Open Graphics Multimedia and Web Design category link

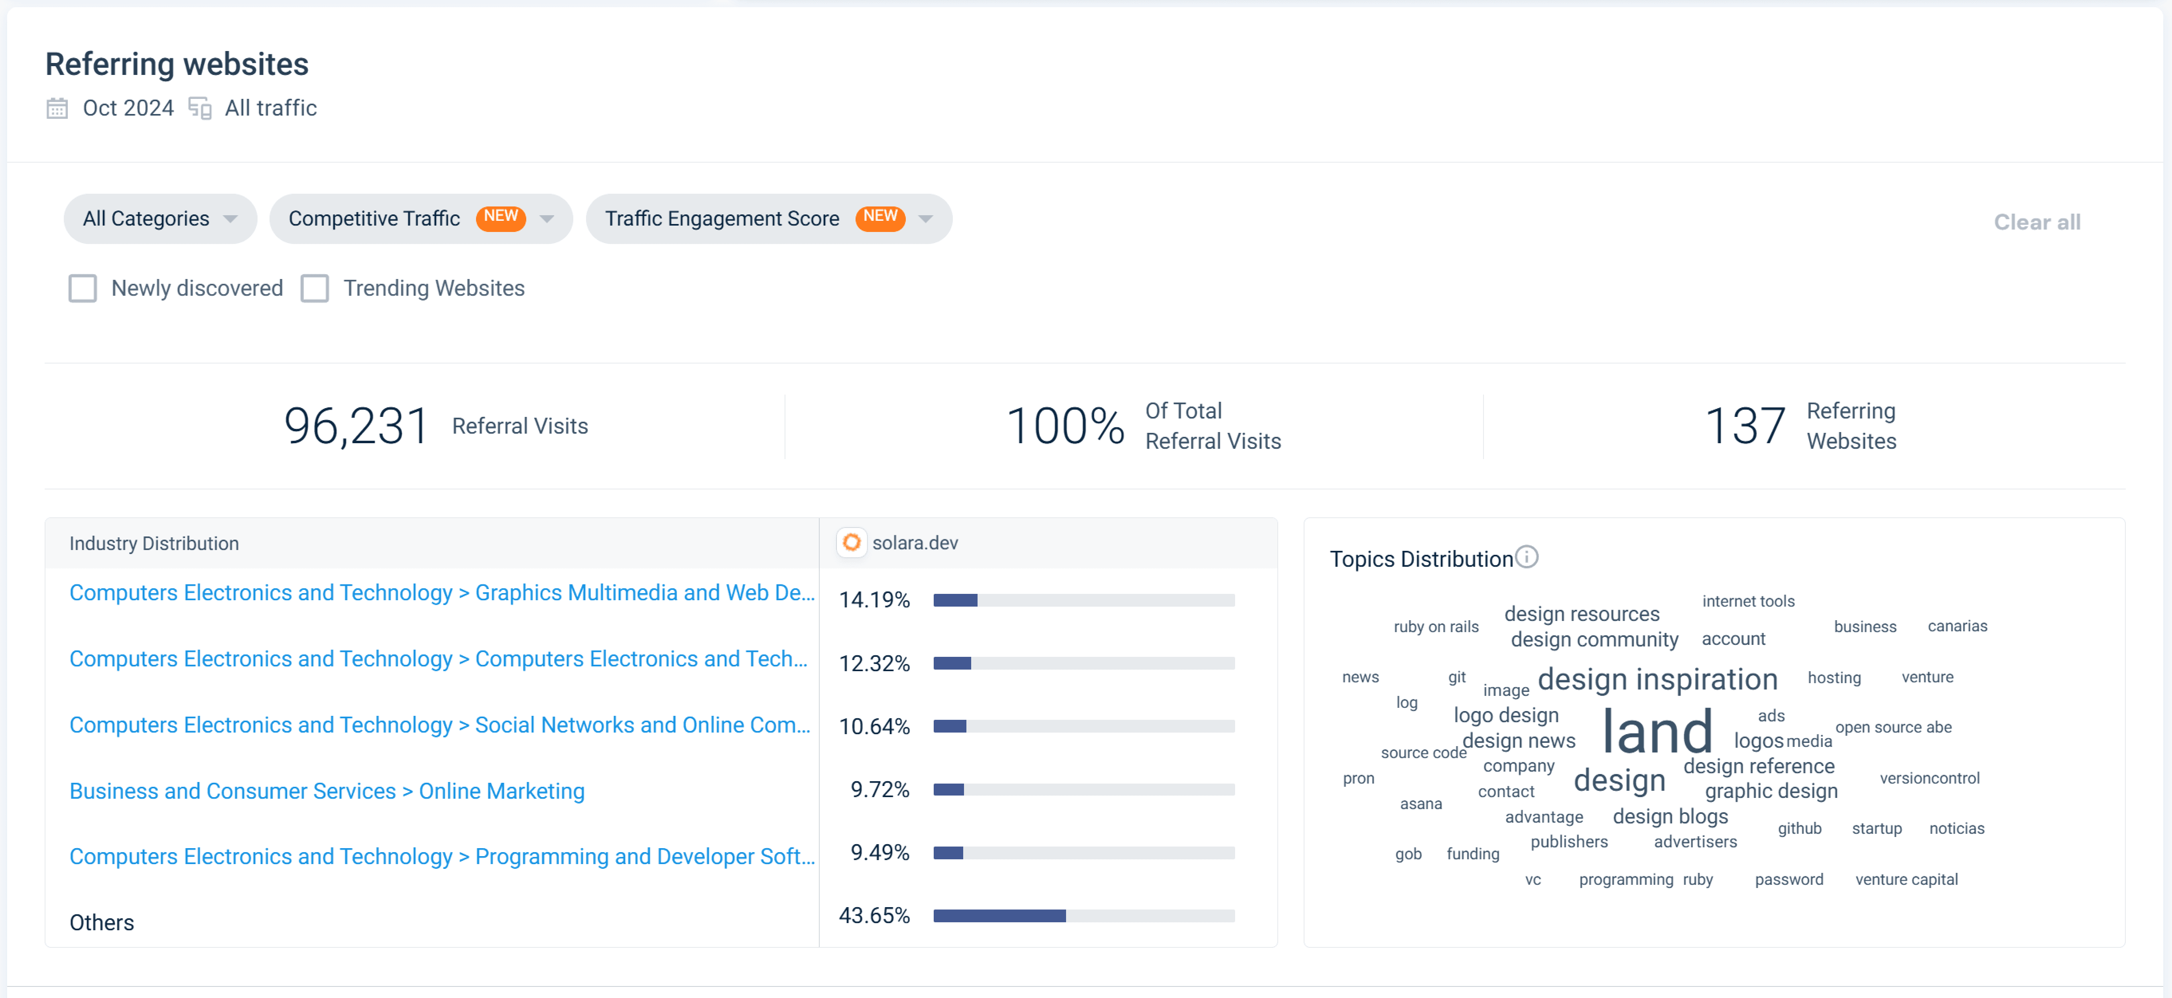click(442, 593)
